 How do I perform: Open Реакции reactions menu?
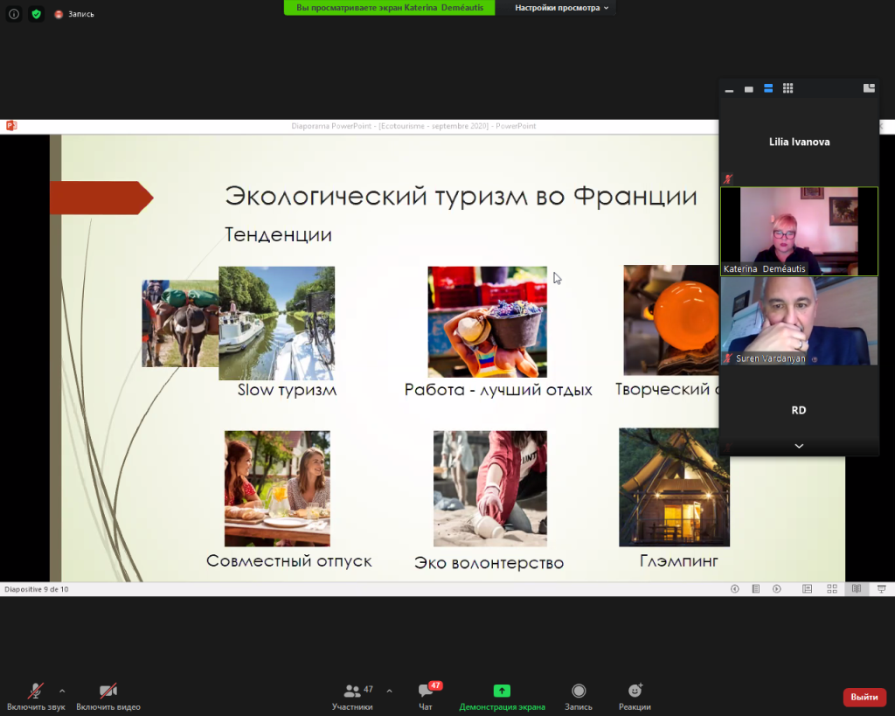click(635, 696)
